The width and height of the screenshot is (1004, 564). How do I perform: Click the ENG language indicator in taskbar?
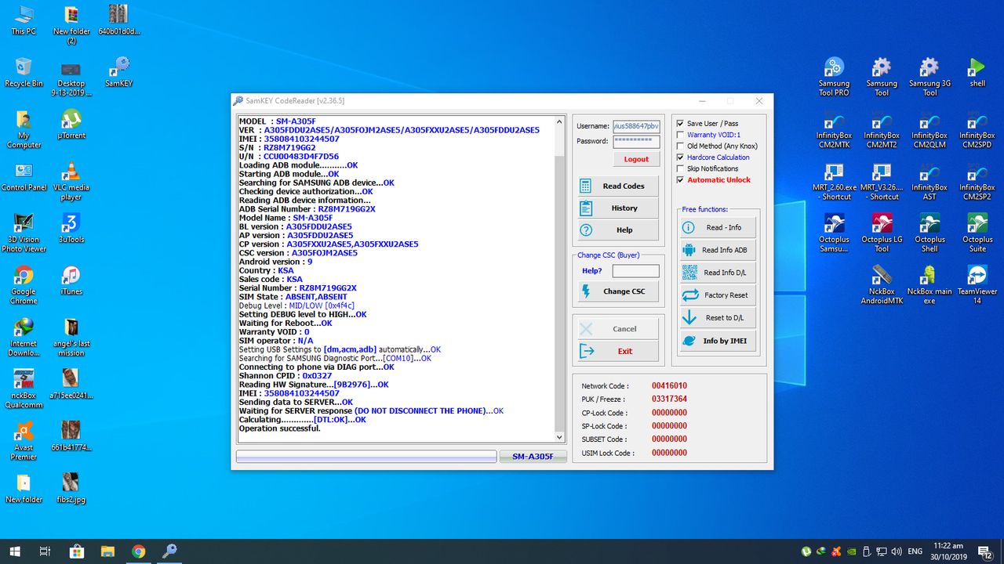pos(915,551)
